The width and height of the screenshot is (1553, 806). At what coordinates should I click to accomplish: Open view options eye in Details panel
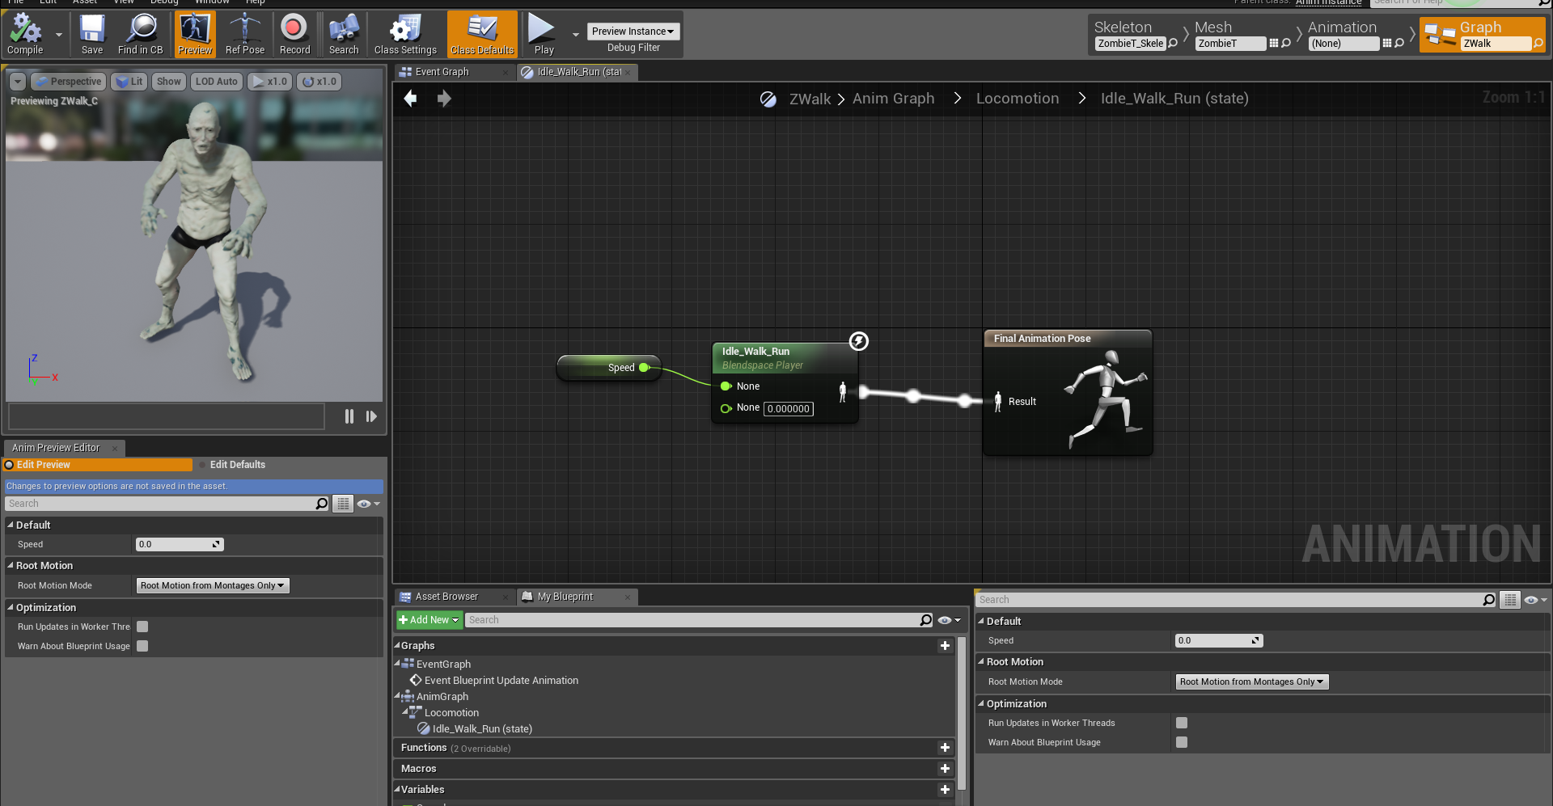click(1535, 600)
